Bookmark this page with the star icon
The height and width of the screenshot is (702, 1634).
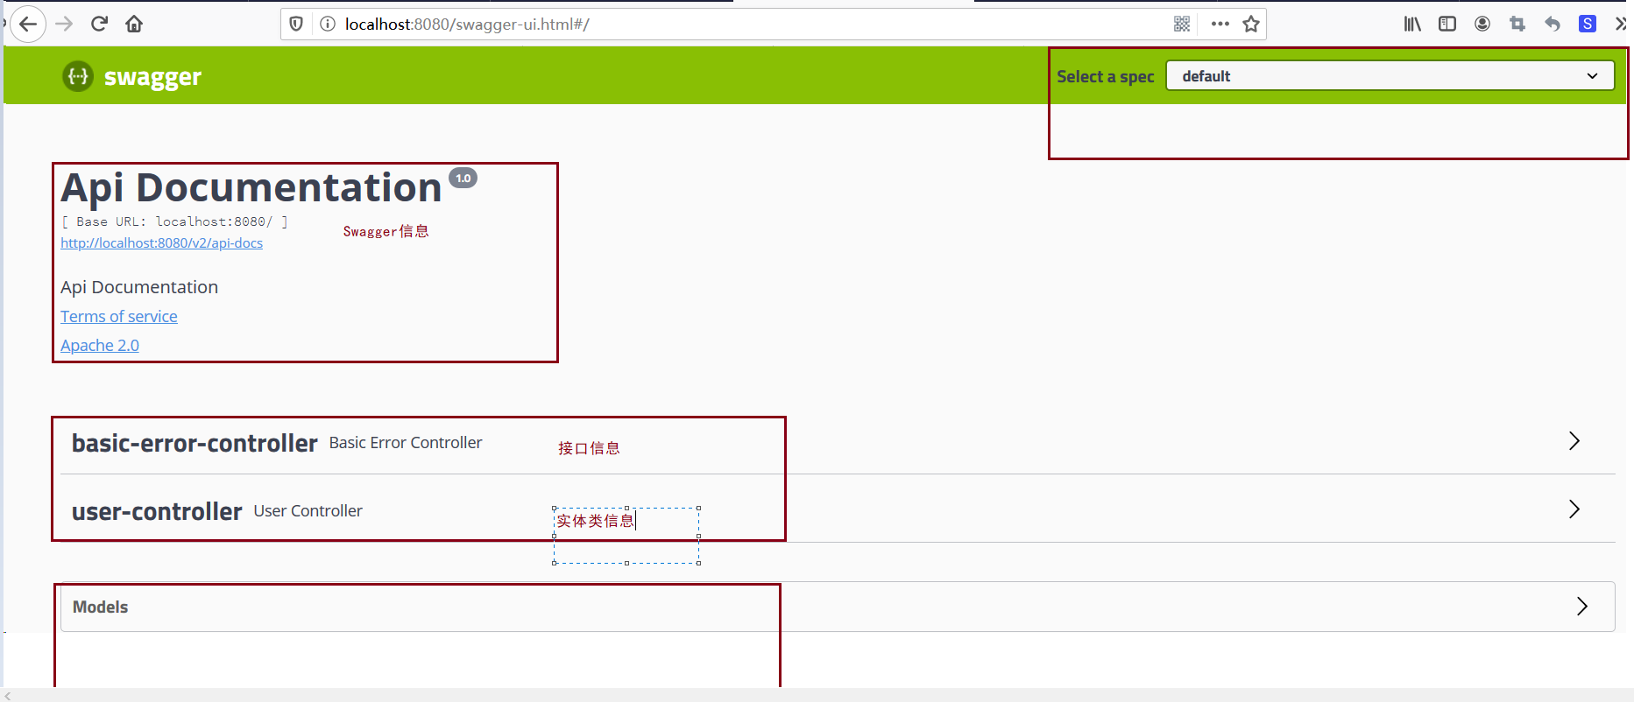pos(1251,24)
